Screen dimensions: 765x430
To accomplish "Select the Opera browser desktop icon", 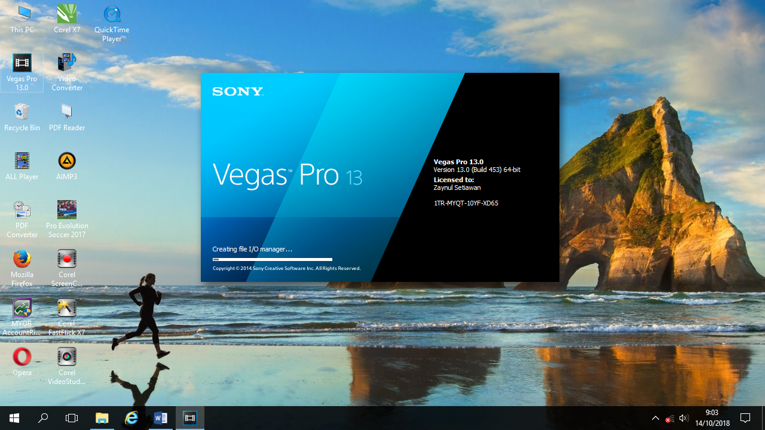I will (x=22, y=362).
